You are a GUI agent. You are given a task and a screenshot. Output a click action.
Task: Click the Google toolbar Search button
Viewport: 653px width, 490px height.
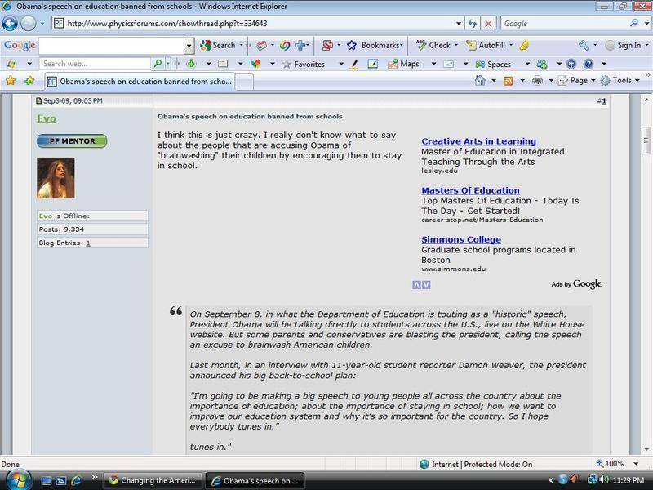click(x=218, y=45)
